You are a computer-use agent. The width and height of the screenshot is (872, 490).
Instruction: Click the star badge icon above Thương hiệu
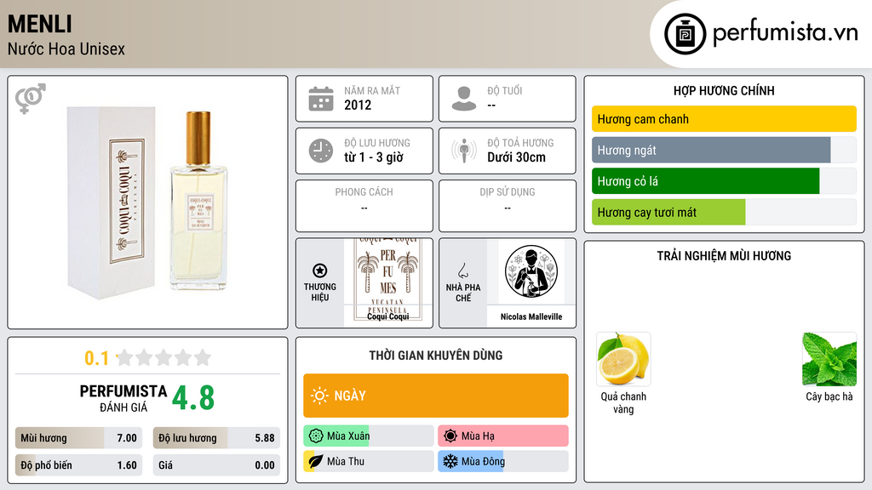[320, 271]
